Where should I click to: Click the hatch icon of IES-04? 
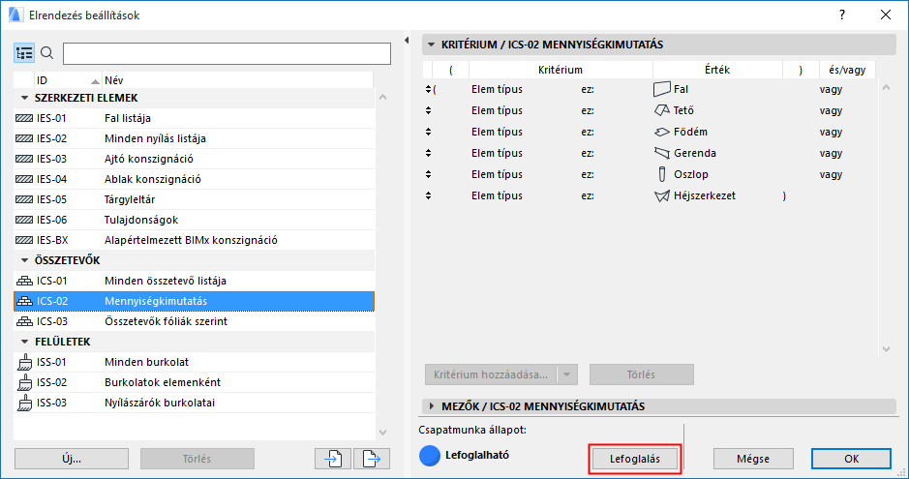[x=24, y=179]
